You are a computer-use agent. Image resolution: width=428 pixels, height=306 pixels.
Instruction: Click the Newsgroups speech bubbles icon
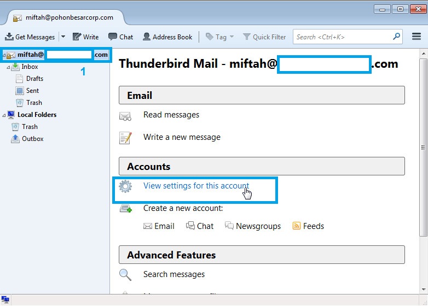229,225
